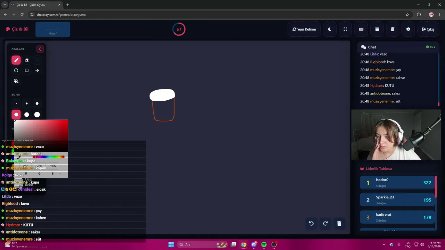Choose the second brush size dot
Screen dimensions: 445x250
coord(26,103)
